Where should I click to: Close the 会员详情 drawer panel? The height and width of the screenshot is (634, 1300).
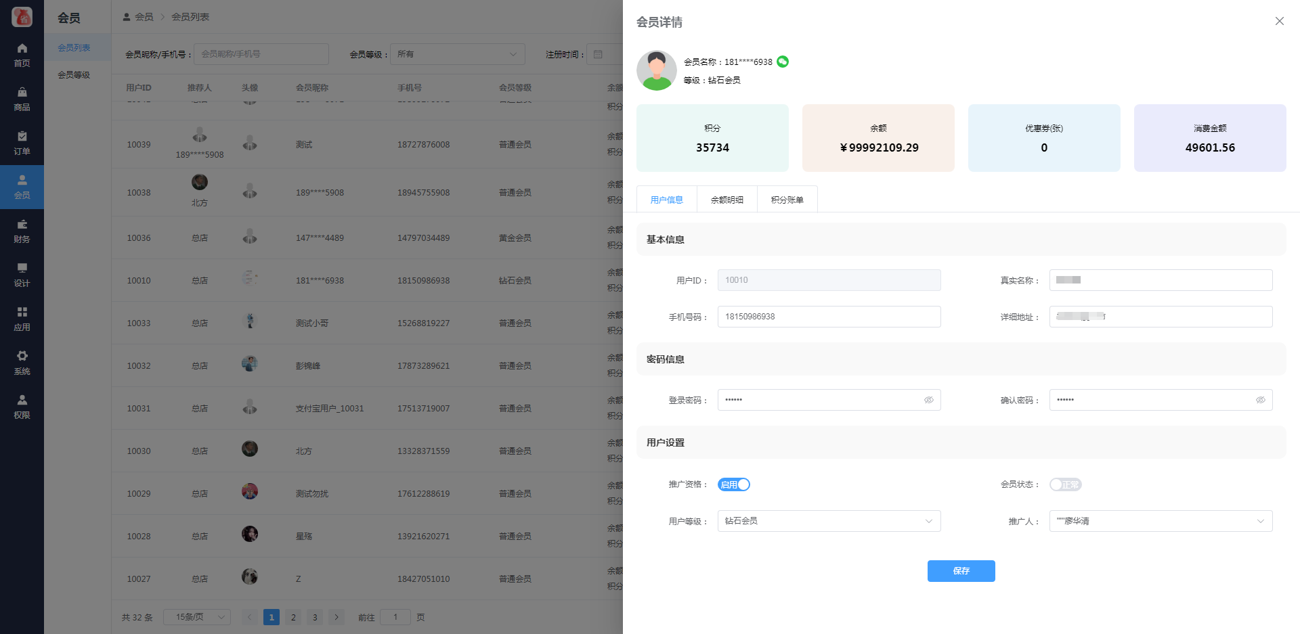[x=1279, y=21]
